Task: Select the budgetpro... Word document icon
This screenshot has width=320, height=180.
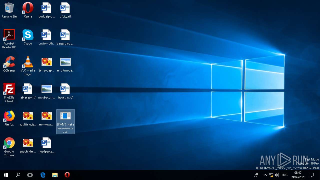Action: pos(46,10)
